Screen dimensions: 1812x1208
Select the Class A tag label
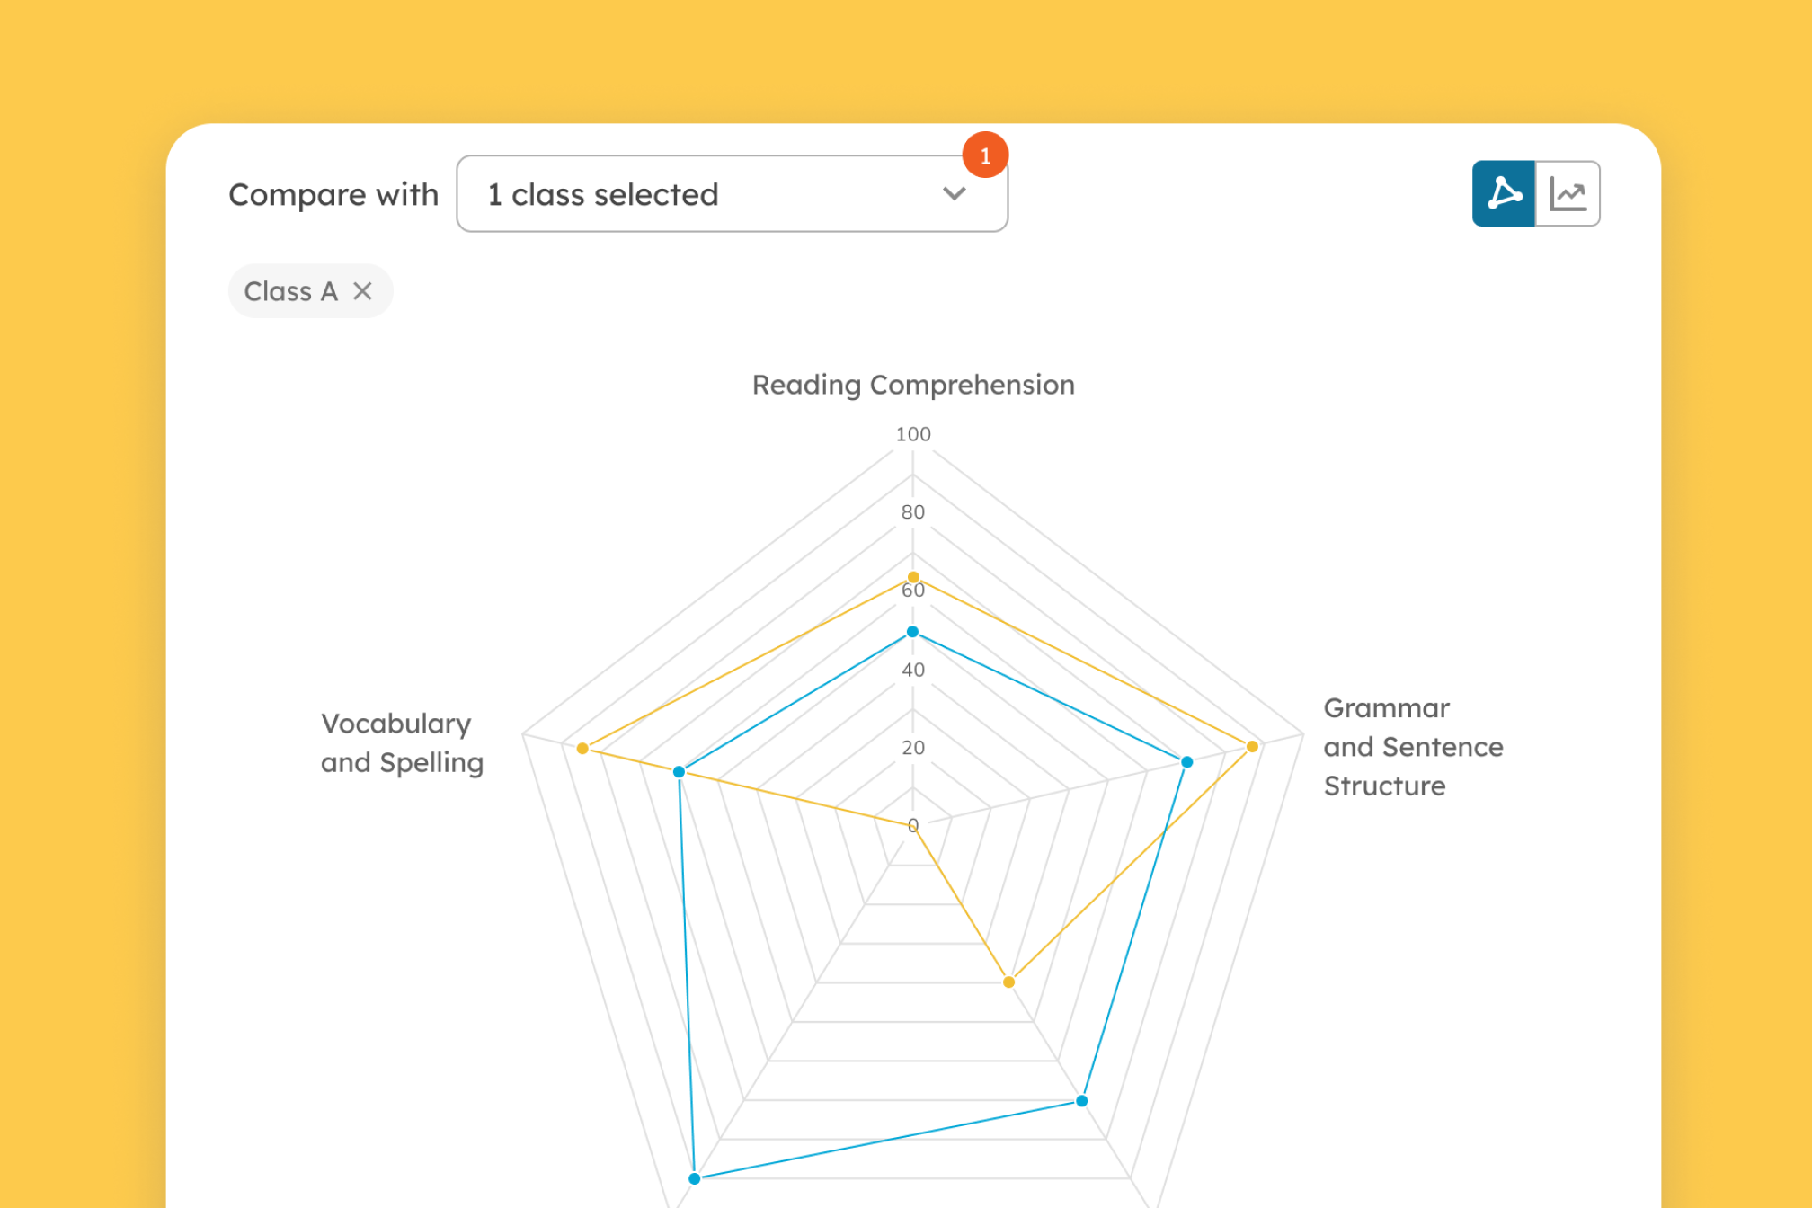(x=290, y=291)
